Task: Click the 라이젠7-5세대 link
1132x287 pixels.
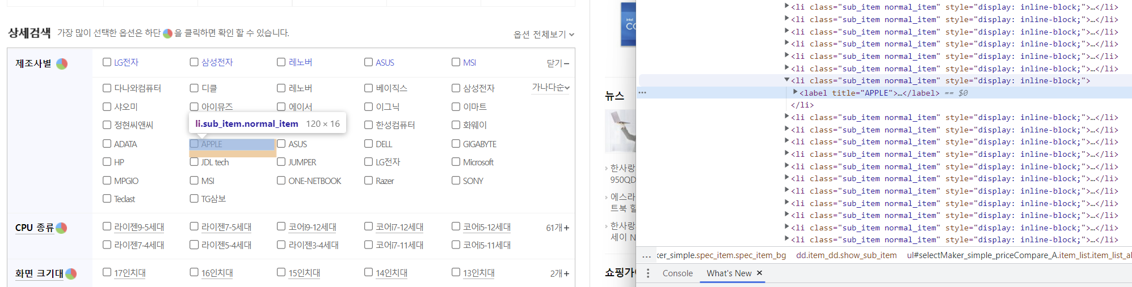Action: click(226, 227)
